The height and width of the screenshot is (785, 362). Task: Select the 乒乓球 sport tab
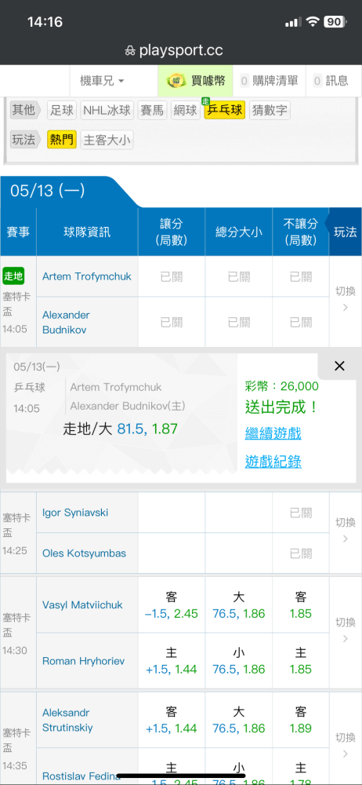(x=225, y=110)
